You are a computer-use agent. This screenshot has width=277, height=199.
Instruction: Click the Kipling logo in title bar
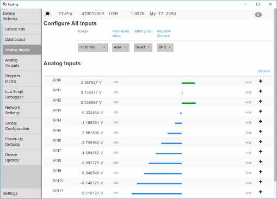pyautogui.click(x=4, y=4)
